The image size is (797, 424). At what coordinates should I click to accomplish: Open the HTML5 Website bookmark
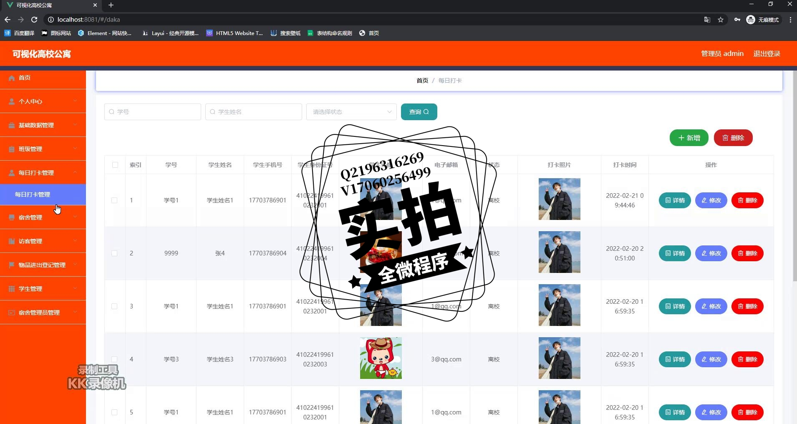[235, 33]
